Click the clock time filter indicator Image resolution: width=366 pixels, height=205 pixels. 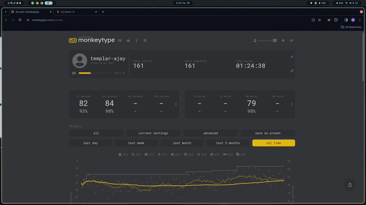(x=149, y=154)
